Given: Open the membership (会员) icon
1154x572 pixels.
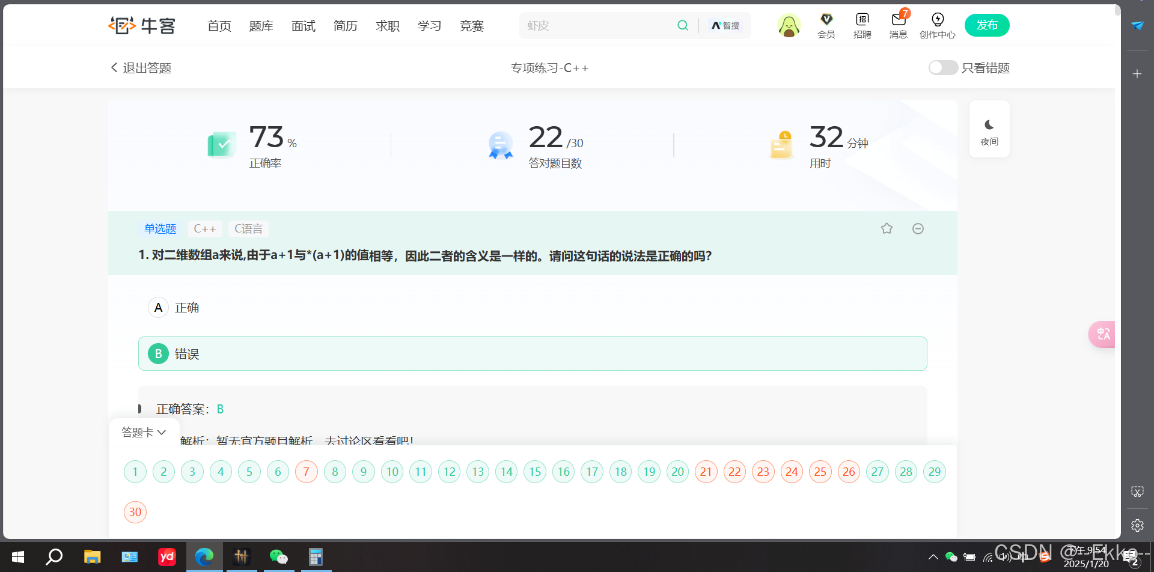Looking at the screenshot, I should click(x=826, y=26).
